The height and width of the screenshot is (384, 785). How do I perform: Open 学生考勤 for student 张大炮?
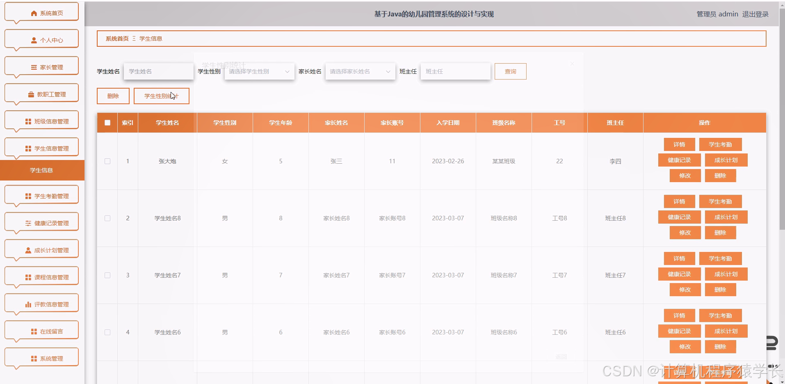(720, 144)
